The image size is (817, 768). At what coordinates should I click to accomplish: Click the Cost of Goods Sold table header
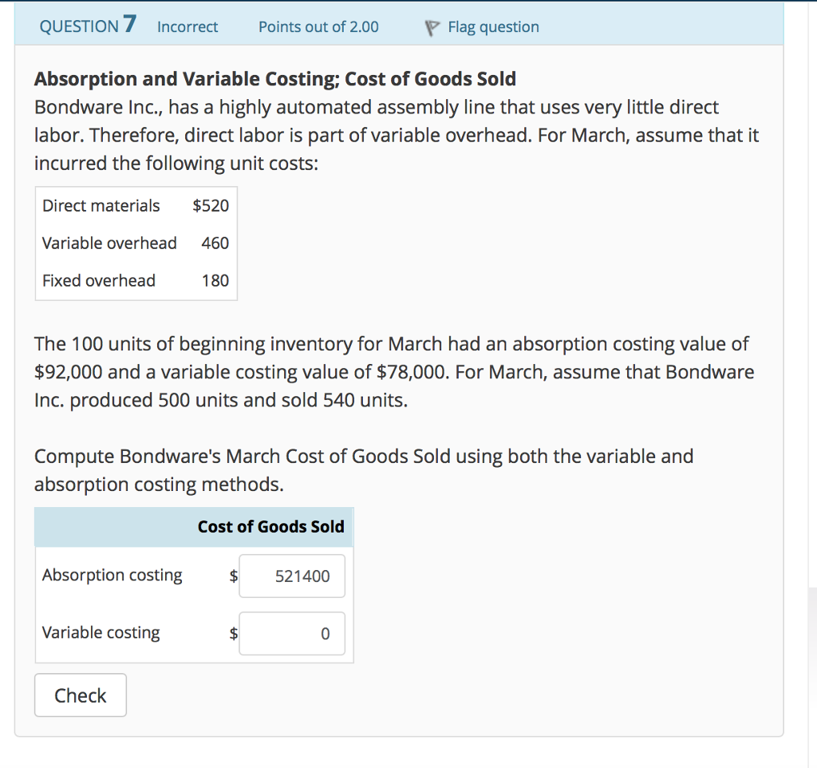[x=270, y=526]
